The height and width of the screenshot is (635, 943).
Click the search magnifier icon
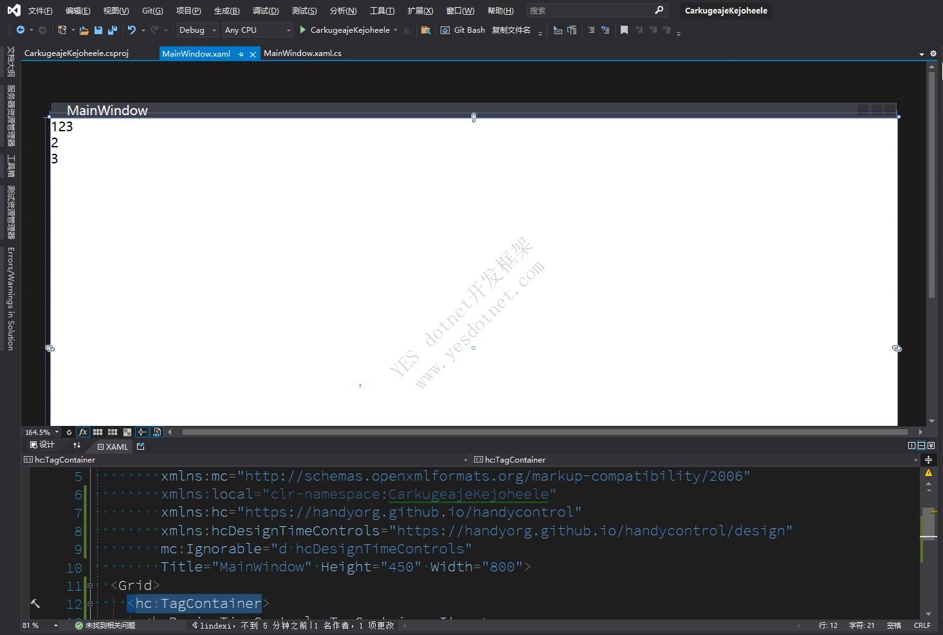point(659,10)
